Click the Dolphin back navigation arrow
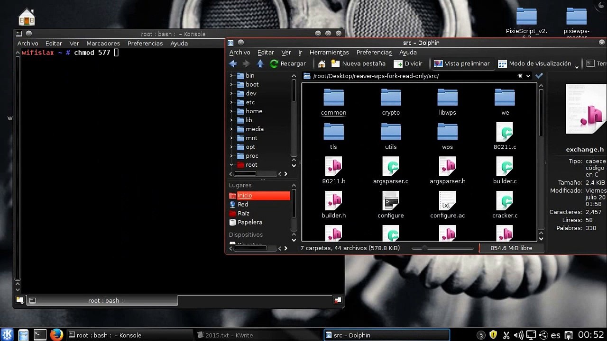 coord(233,63)
